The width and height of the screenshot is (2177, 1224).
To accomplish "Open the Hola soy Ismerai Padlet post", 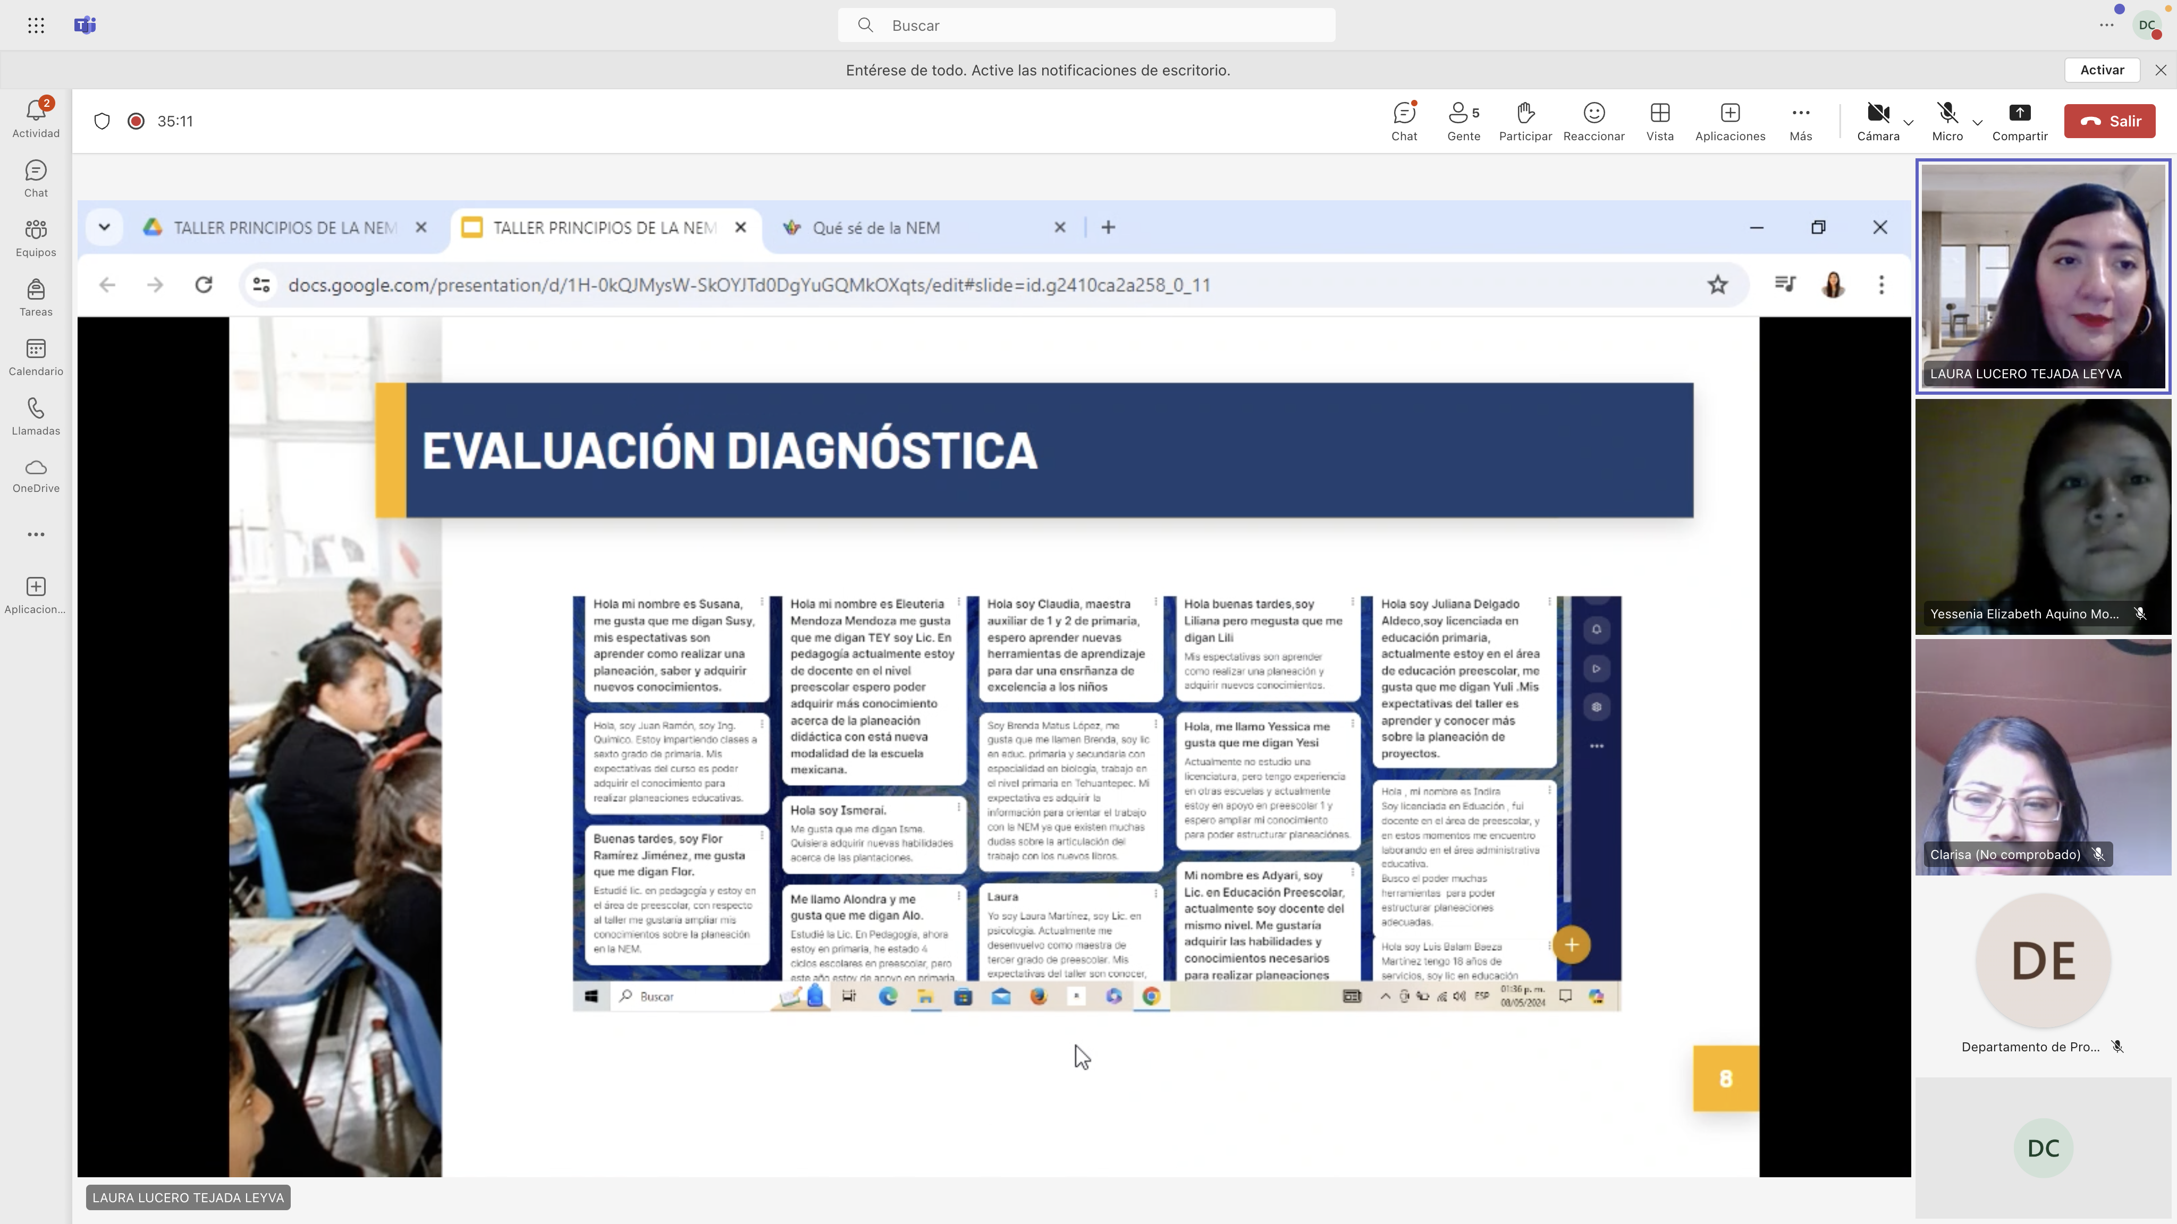I will (x=874, y=834).
